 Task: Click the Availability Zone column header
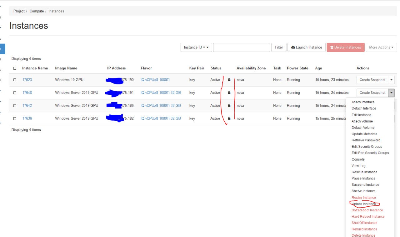click(x=251, y=68)
